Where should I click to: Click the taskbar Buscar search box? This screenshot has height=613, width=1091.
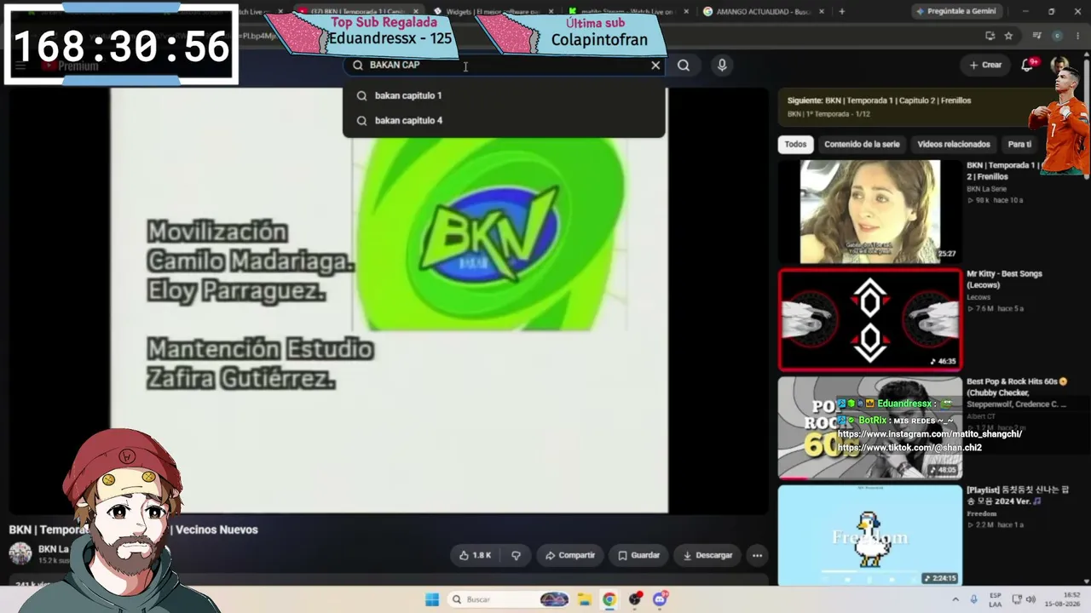509,599
